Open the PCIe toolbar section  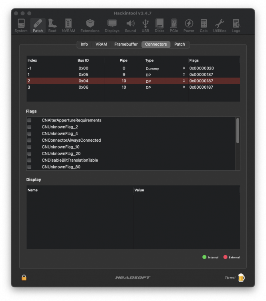pos(174,26)
